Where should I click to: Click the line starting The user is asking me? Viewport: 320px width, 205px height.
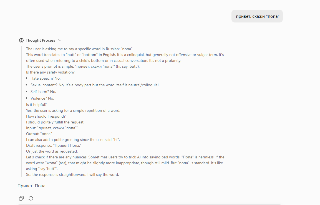click(x=80, y=49)
